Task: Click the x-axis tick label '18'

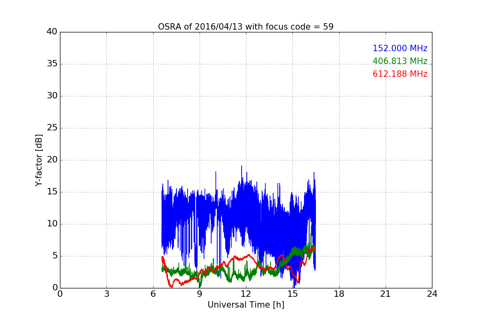Action: tap(339, 294)
